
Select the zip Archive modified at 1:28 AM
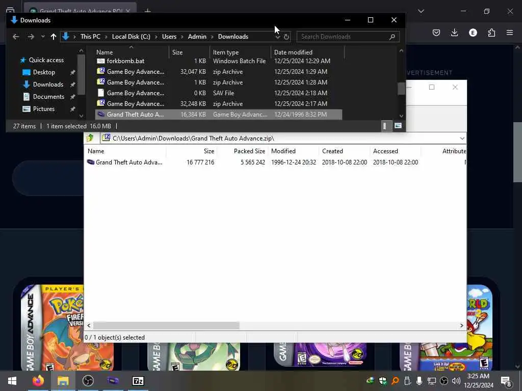pos(218,82)
